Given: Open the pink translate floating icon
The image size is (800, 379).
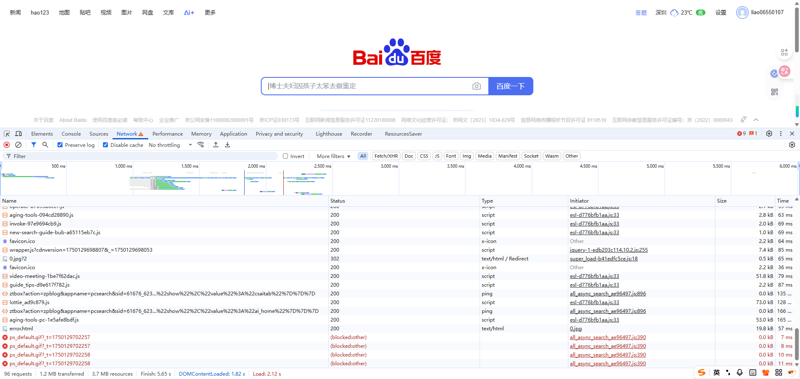Looking at the screenshot, I should tap(785, 71).
